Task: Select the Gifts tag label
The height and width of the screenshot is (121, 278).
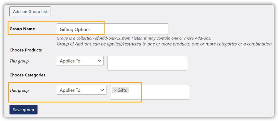Action: 122,90
